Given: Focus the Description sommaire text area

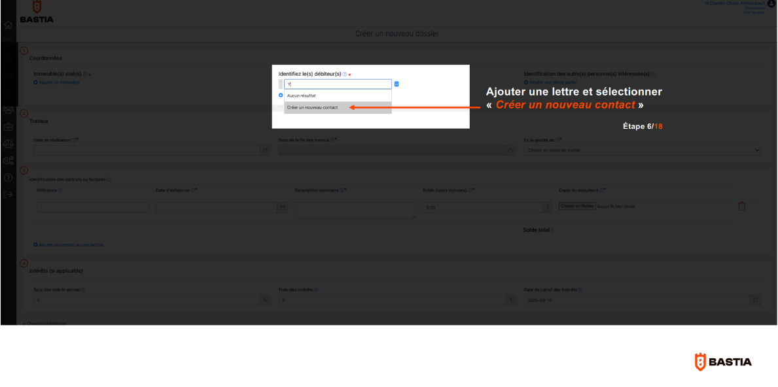Looking at the screenshot, I should click(355, 210).
